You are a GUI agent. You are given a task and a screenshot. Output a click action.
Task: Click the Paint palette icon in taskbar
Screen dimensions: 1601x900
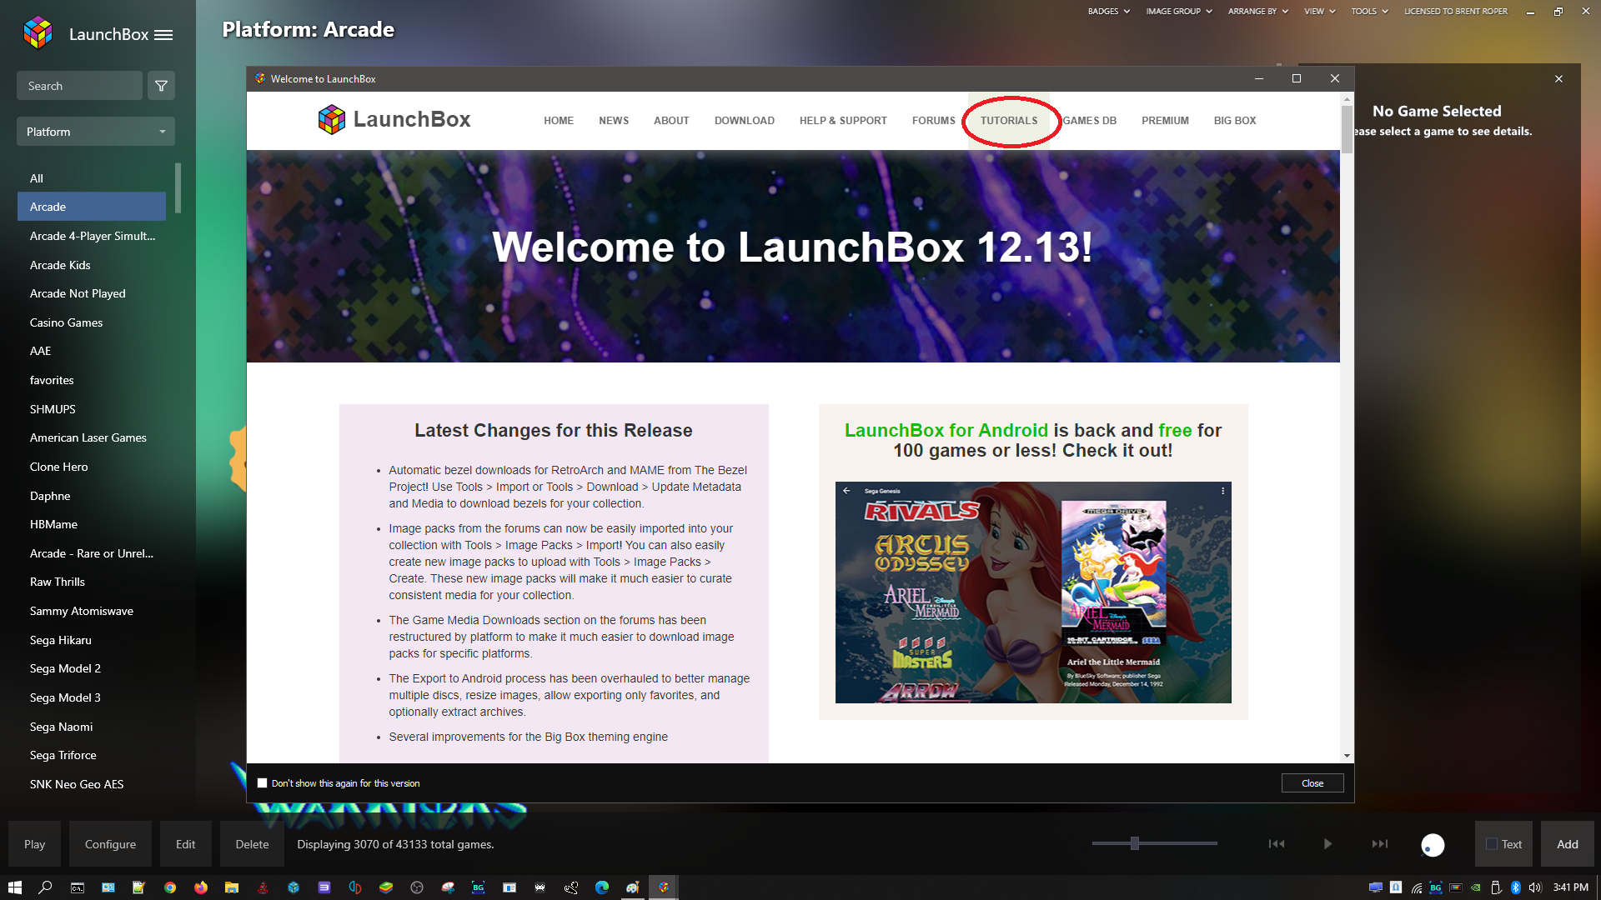633,887
